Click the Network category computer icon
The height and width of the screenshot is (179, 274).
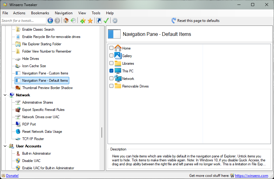click(x=12, y=95)
